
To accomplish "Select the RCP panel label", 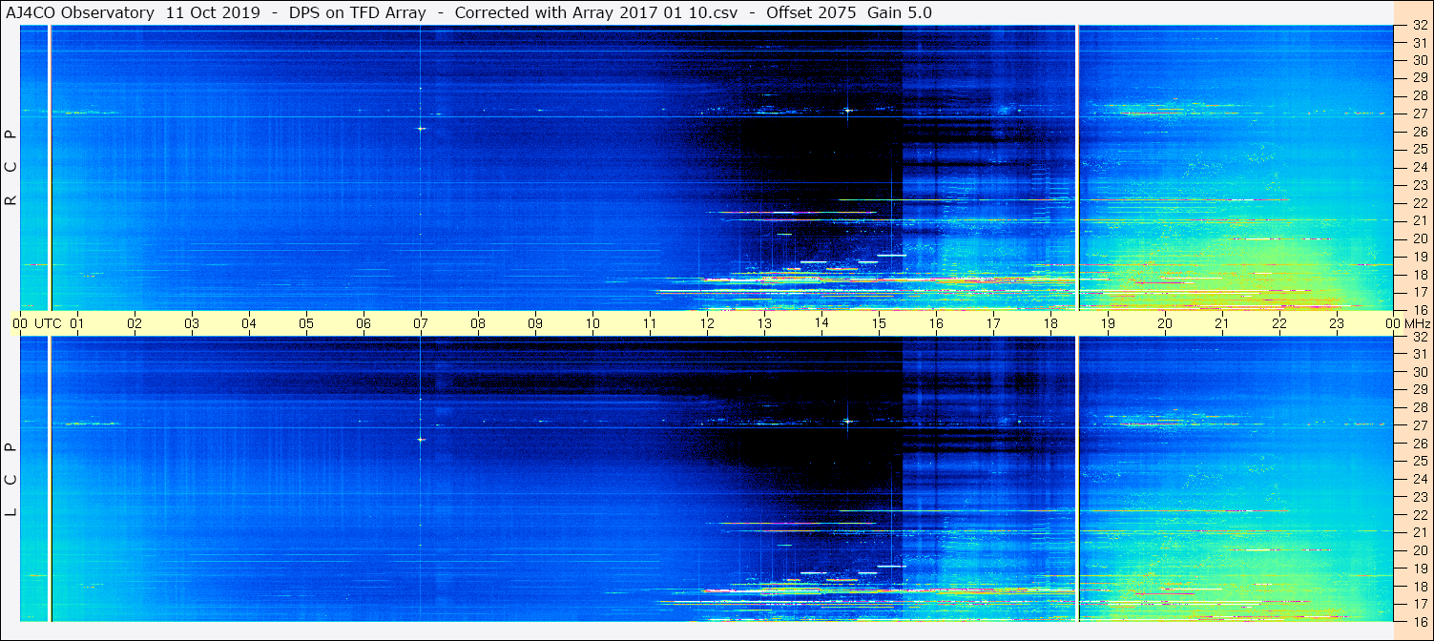I will [10, 168].
